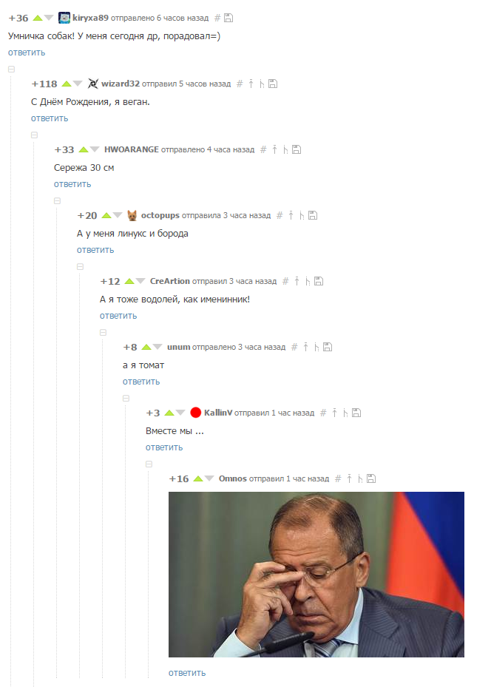Upvote Omnos' comment with green arrow
The image size is (491, 687).
198,478
